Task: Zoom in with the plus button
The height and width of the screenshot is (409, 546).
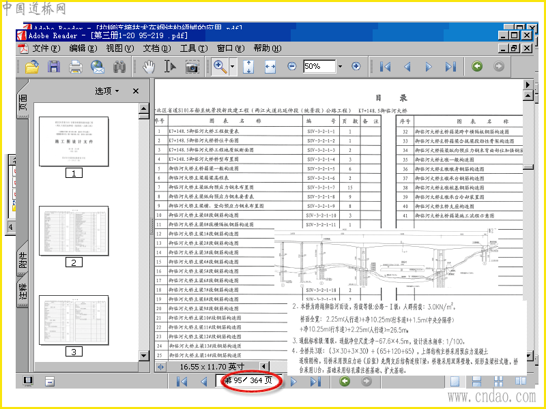Action: [x=356, y=66]
